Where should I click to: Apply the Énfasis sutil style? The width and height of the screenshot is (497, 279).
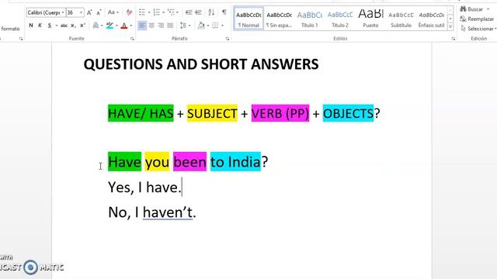(x=431, y=19)
